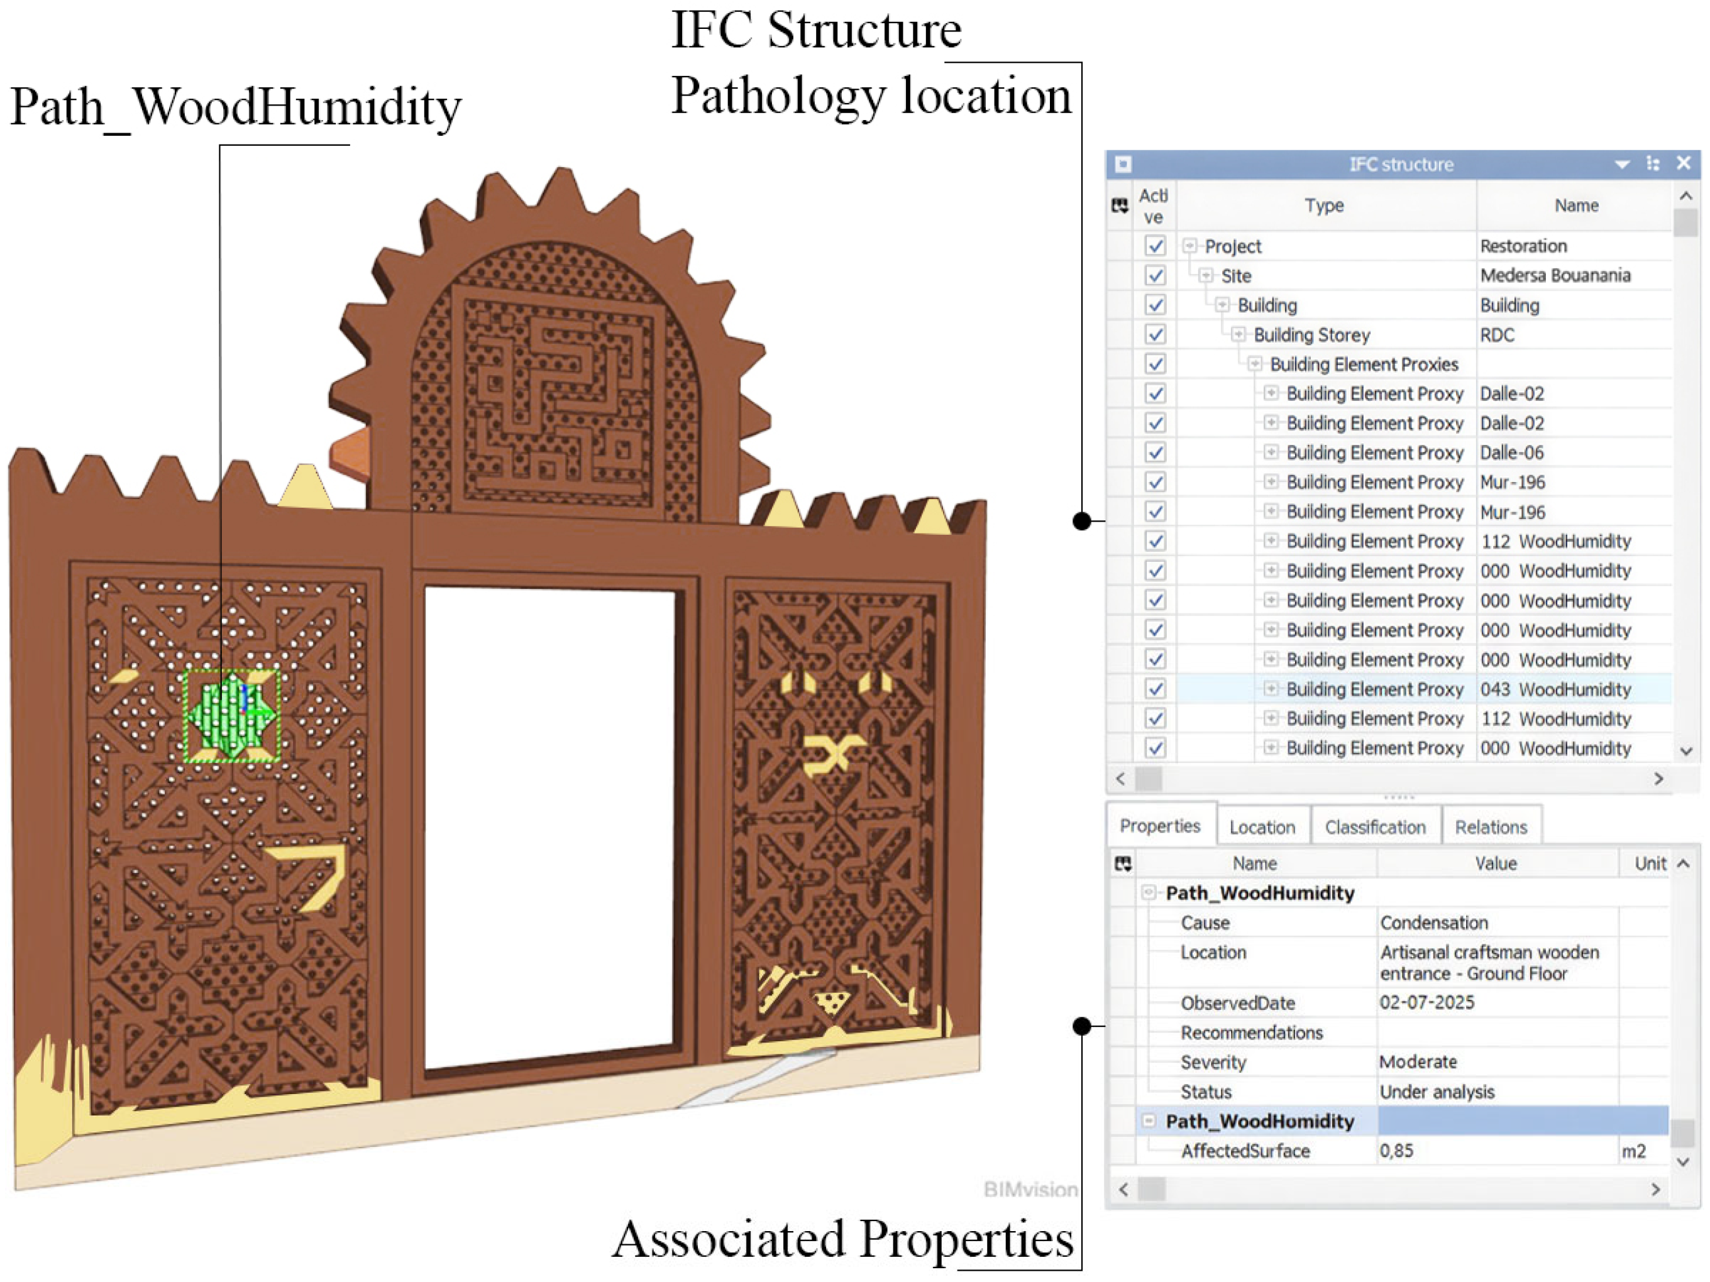Open the Classification tab
The image size is (1710, 1282).
tap(1376, 827)
